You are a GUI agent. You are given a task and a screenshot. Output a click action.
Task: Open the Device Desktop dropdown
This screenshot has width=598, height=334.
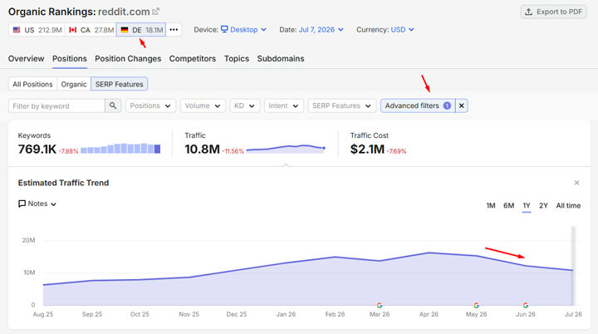(x=243, y=30)
